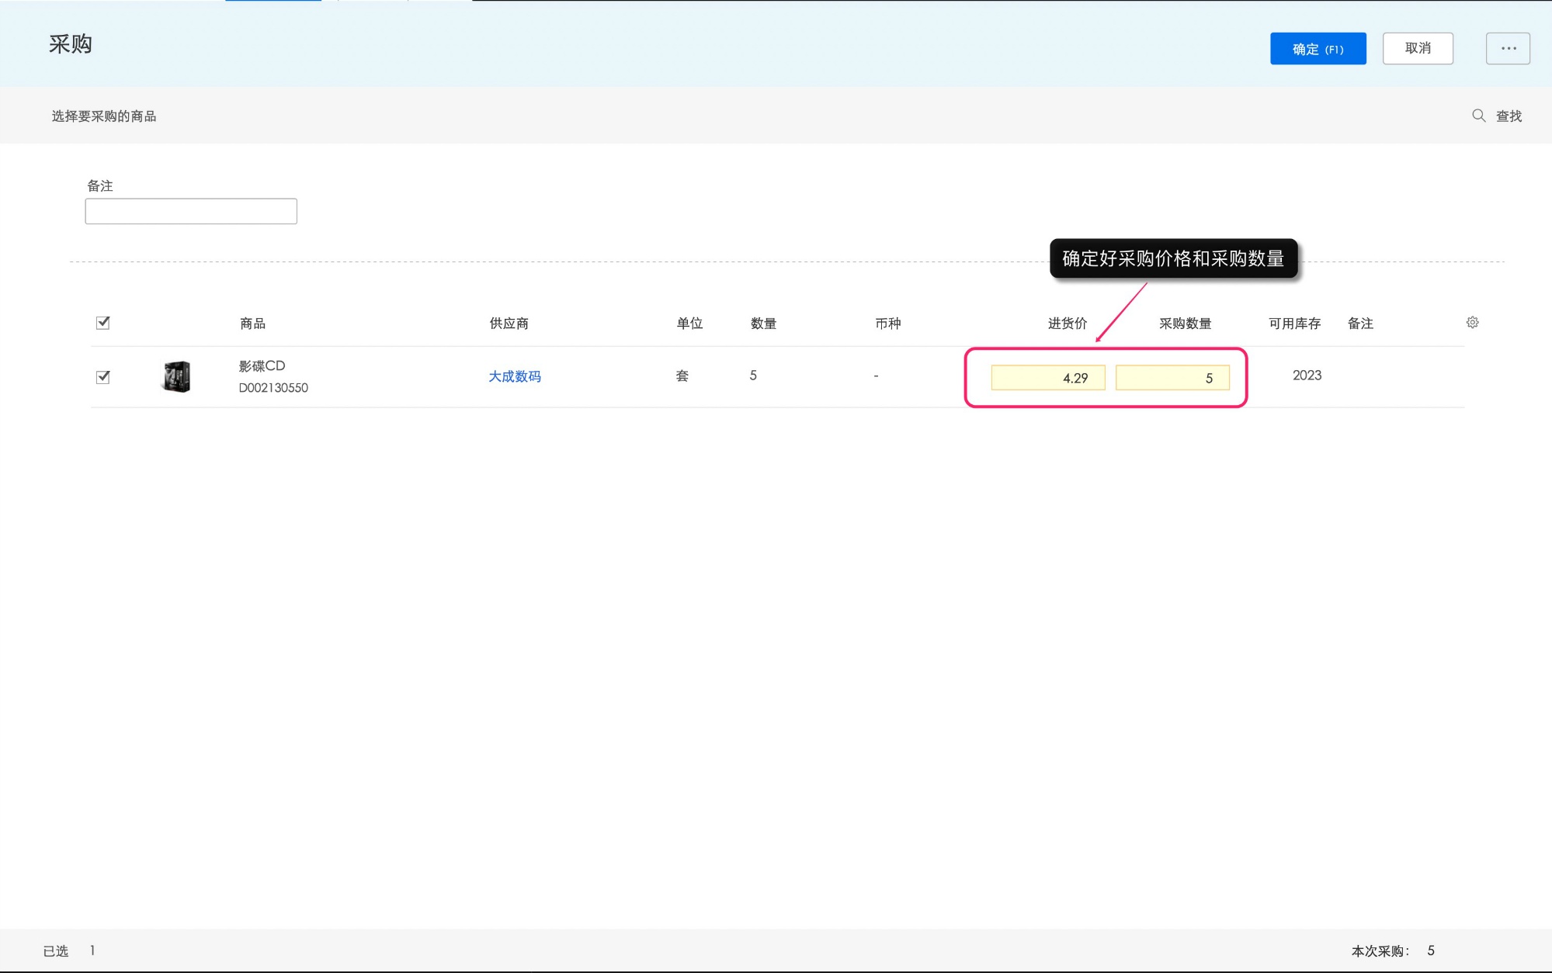Edit the 进货价 field showing 4.29
The height and width of the screenshot is (973, 1552).
pyautogui.click(x=1047, y=378)
